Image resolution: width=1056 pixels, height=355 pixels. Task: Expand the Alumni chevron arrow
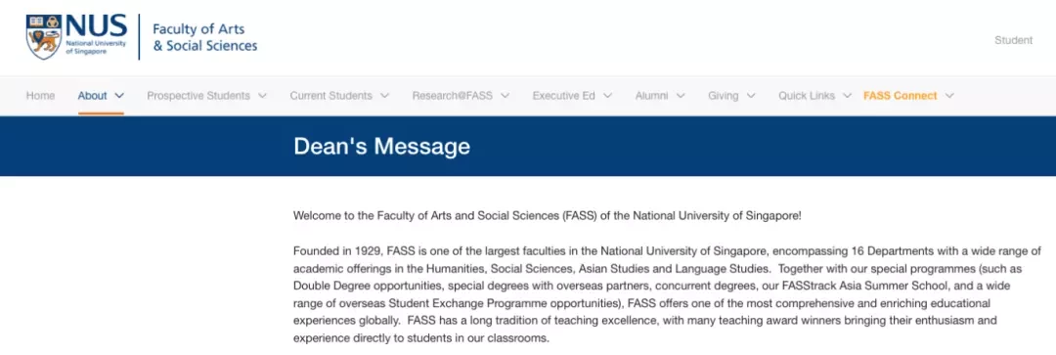[681, 96]
